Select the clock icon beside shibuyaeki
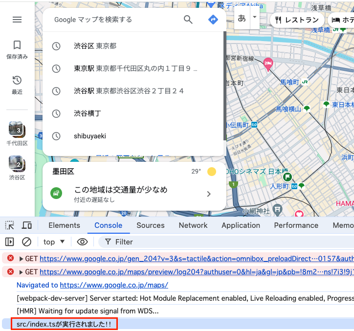354x331 pixels. (56, 136)
